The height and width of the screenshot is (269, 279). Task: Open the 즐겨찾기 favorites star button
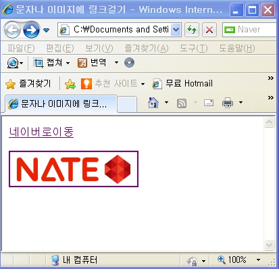point(28,84)
